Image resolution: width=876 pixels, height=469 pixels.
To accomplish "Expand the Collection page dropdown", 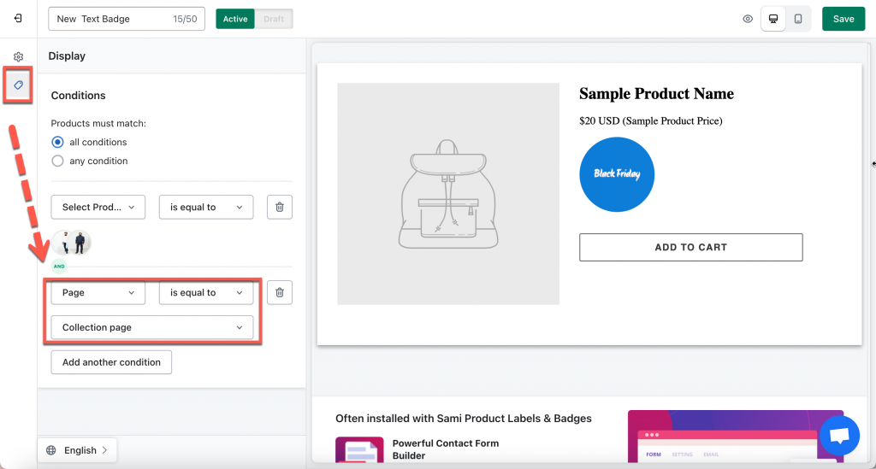I will 152,327.
